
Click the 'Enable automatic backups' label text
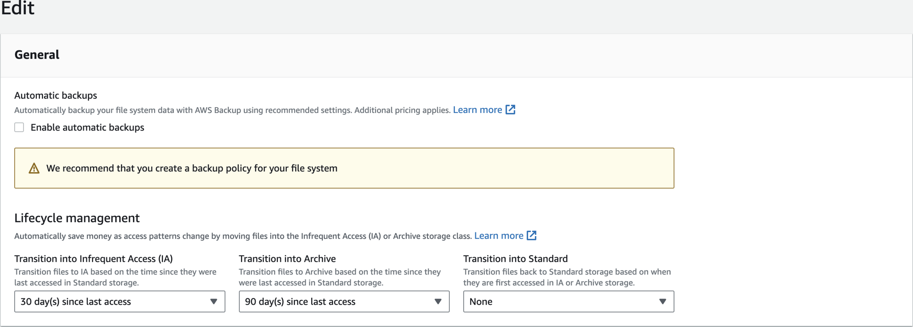(x=87, y=127)
